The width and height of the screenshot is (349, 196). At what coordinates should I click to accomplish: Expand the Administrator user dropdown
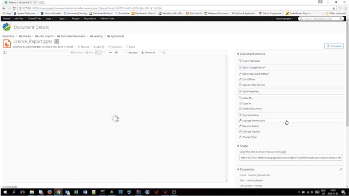[x=285, y=19]
